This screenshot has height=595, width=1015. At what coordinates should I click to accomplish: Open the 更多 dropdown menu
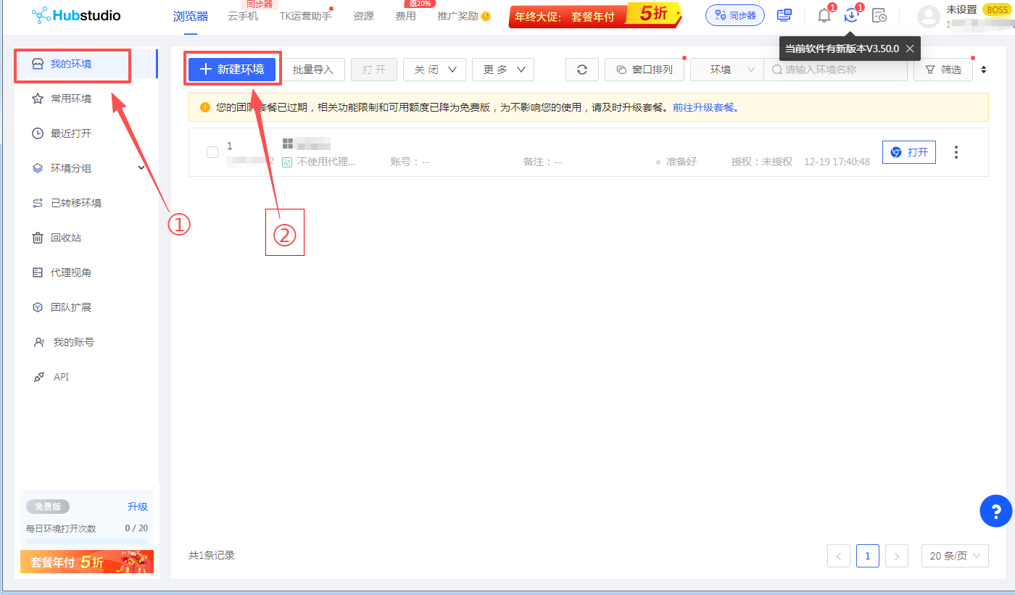(502, 69)
